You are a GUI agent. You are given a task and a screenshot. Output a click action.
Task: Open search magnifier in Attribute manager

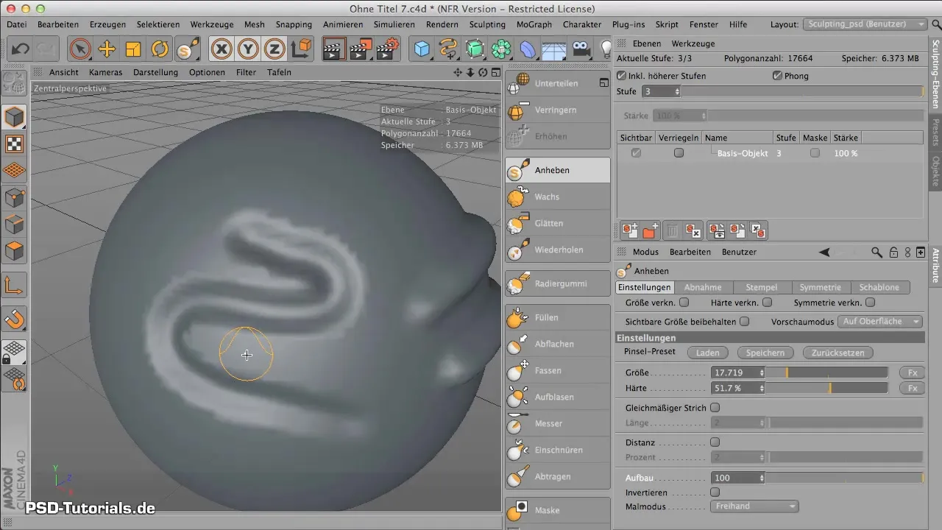coord(877,252)
